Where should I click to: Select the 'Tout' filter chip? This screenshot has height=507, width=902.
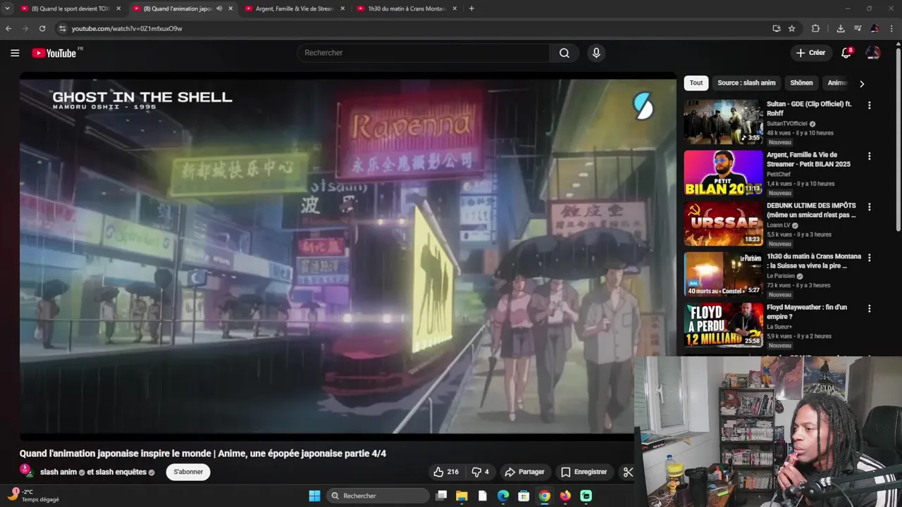pos(696,83)
